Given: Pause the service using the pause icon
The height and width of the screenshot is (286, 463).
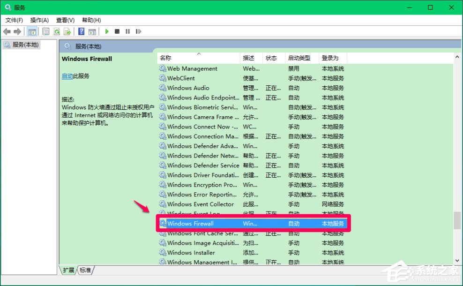Looking at the screenshot, I should [128, 31].
